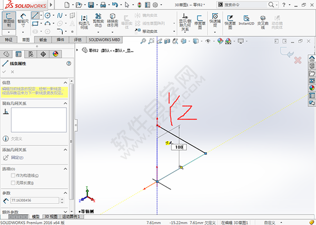Image resolution: width=316 pixels, height=225 pixels.
Task: Open the Sketch (草图绘制) dropdown arrow
Action: point(8,32)
